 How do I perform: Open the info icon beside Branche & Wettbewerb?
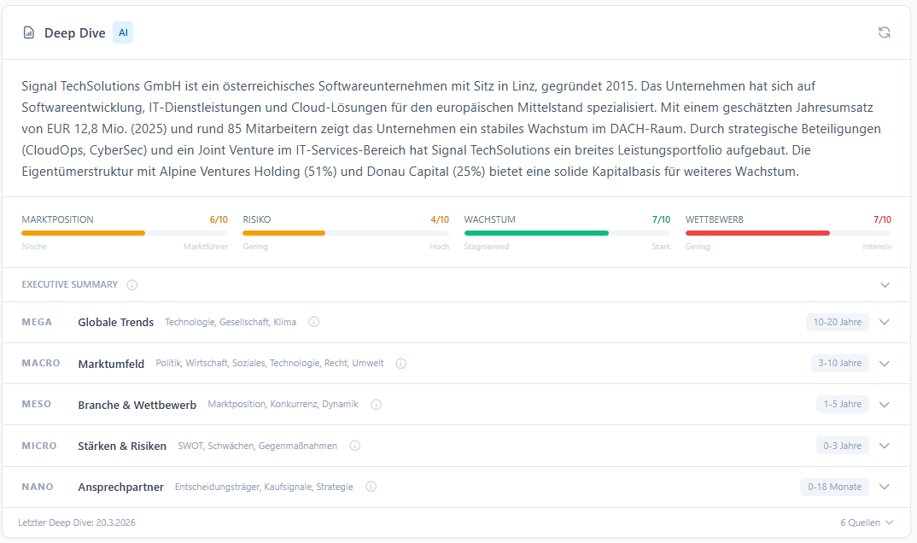(x=376, y=404)
